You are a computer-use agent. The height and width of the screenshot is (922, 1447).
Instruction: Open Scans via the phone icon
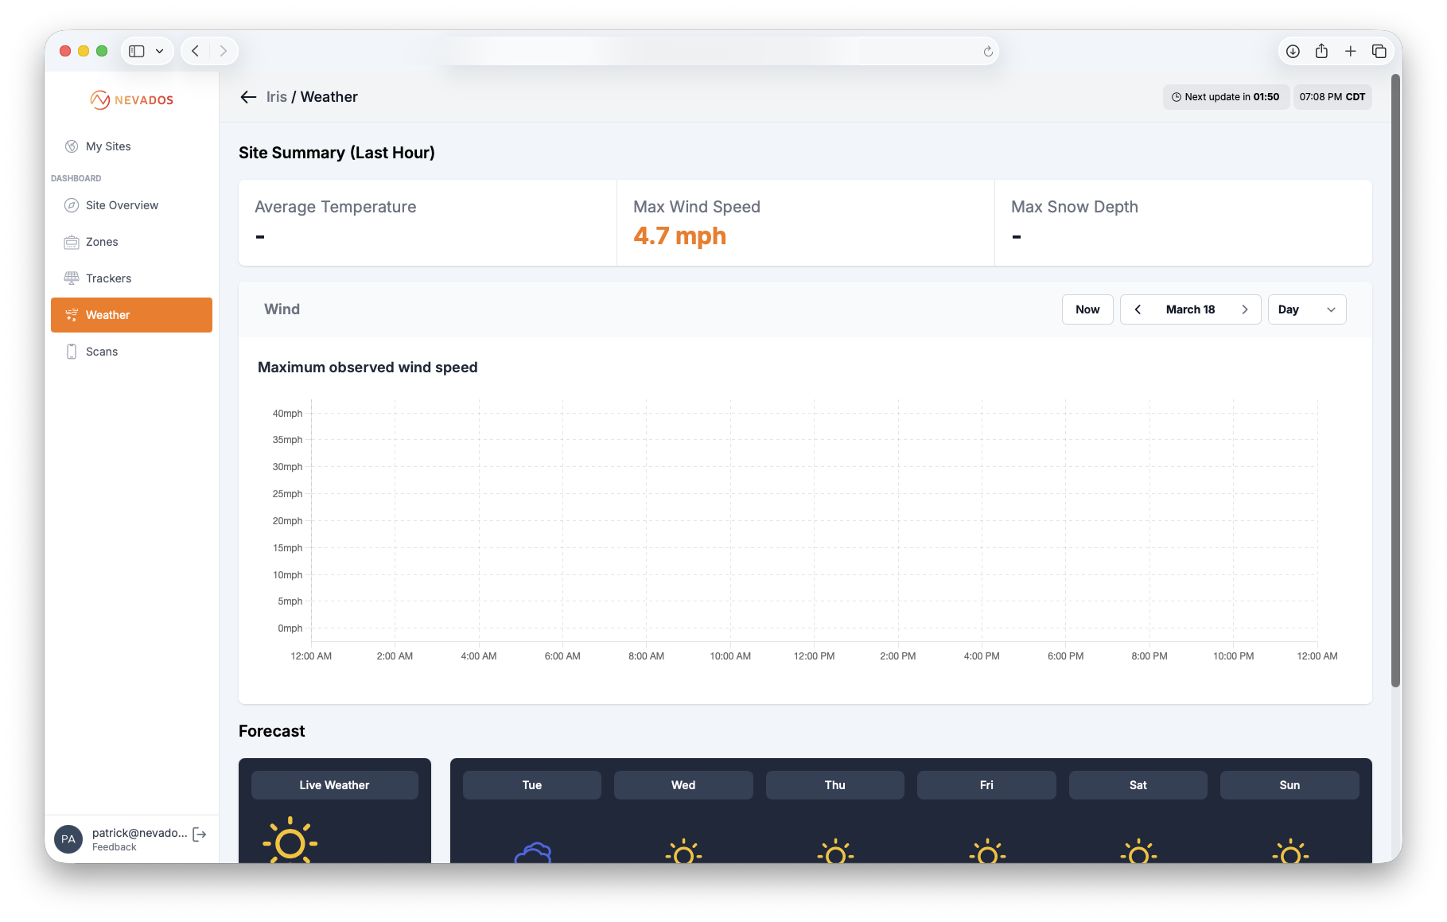[x=72, y=351]
